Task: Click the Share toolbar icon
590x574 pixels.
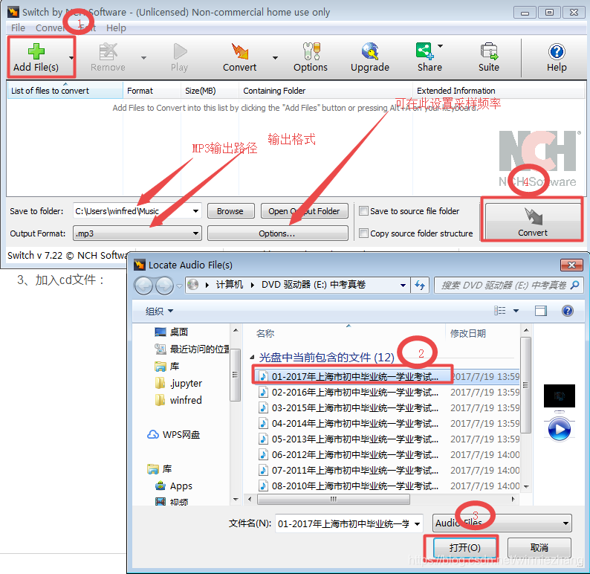Action: pos(425,51)
